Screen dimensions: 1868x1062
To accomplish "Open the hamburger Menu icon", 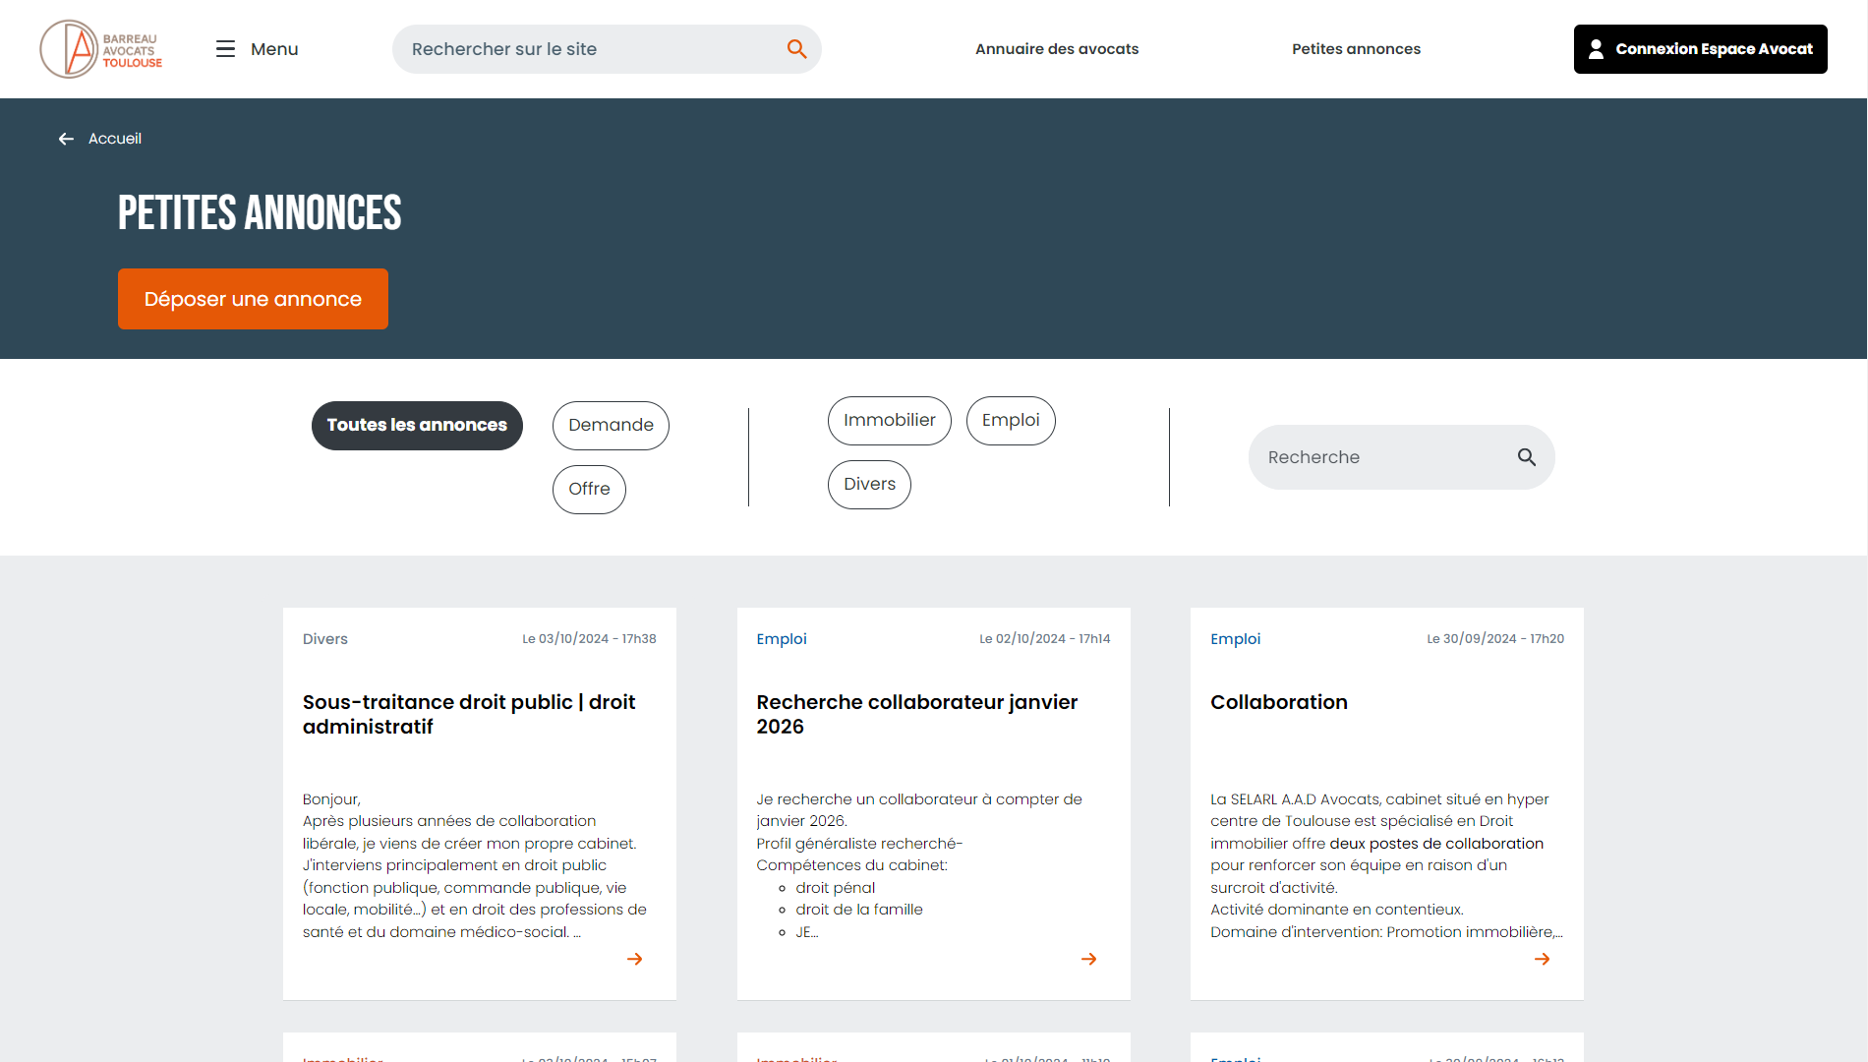I will click(225, 49).
